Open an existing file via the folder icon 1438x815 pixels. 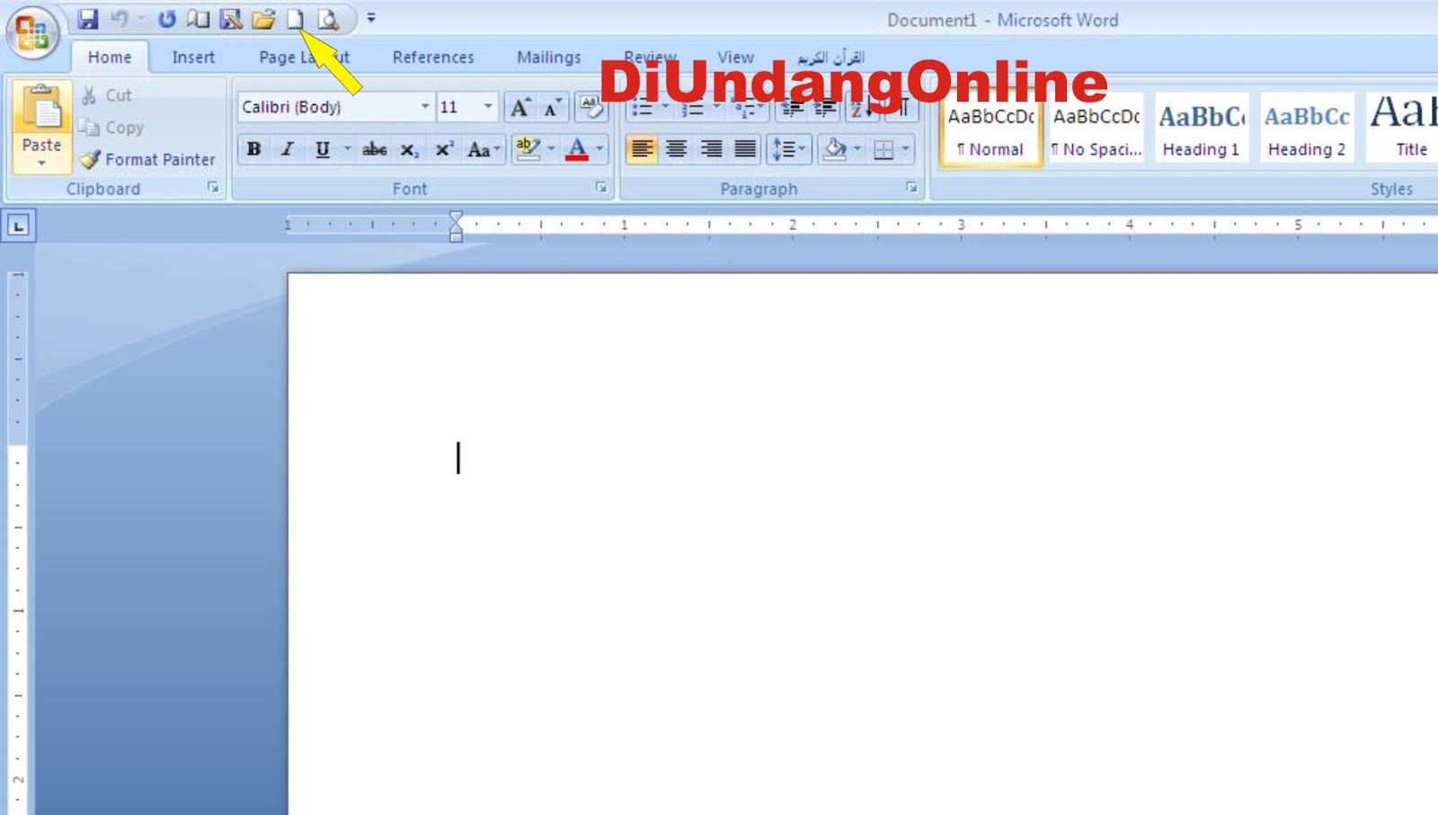(263, 19)
